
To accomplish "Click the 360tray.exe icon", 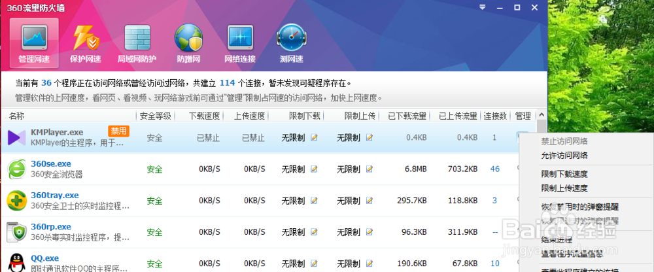I will (x=17, y=201).
